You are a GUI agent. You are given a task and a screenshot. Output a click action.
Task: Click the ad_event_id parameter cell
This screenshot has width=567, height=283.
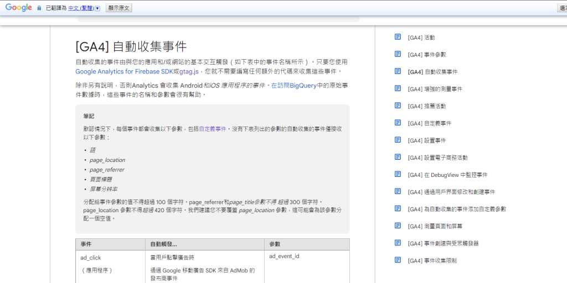point(284,256)
